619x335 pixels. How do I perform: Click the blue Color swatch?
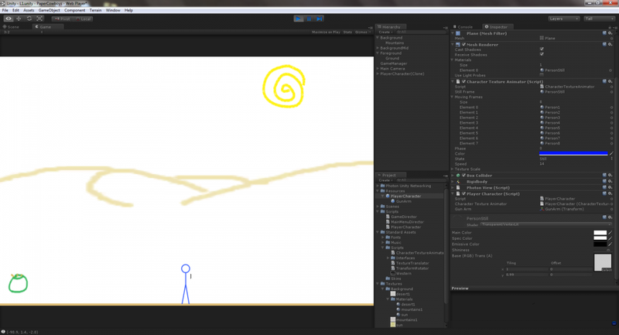click(x=573, y=153)
